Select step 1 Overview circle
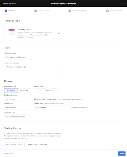The height and width of the screenshot is (157, 127). (6, 11)
